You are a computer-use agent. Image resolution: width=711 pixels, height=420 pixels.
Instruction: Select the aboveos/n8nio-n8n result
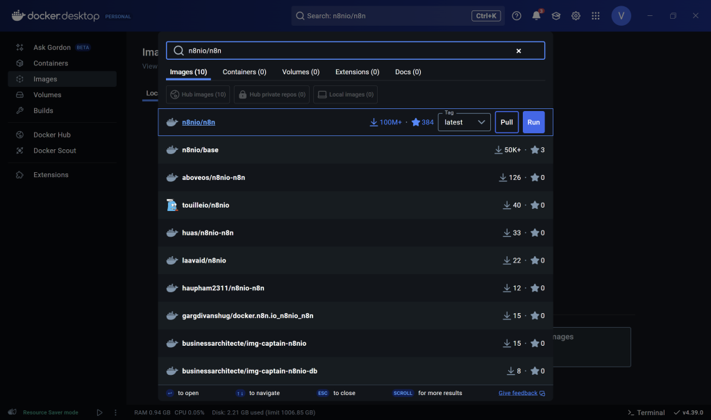coord(355,177)
